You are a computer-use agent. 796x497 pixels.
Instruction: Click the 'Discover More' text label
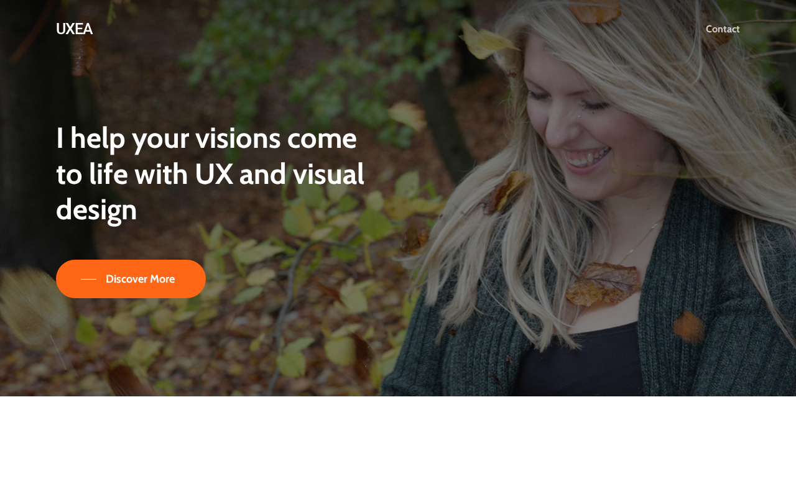coord(140,279)
